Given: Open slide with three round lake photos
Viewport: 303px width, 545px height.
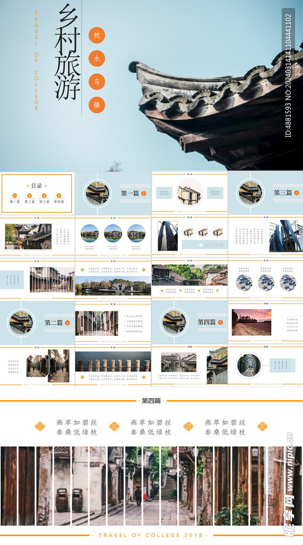Looking at the screenshot, I should pos(113,237).
